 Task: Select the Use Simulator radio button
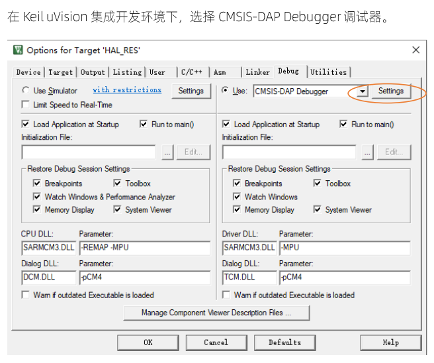pyautogui.click(x=26, y=90)
